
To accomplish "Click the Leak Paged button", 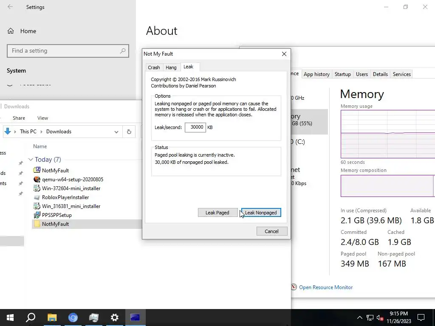I will coord(217,213).
